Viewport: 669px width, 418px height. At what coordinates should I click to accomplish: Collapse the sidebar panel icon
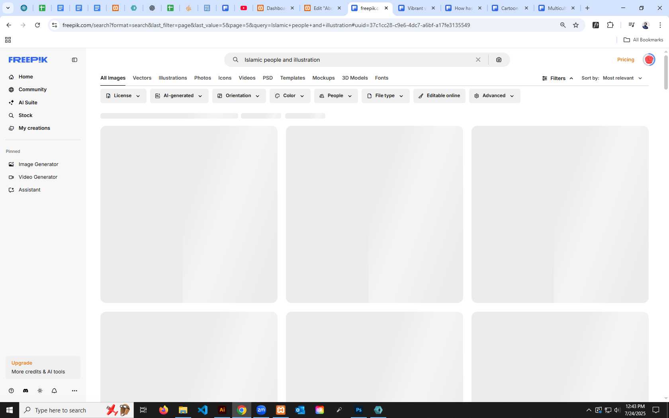pyautogui.click(x=74, y=60)
